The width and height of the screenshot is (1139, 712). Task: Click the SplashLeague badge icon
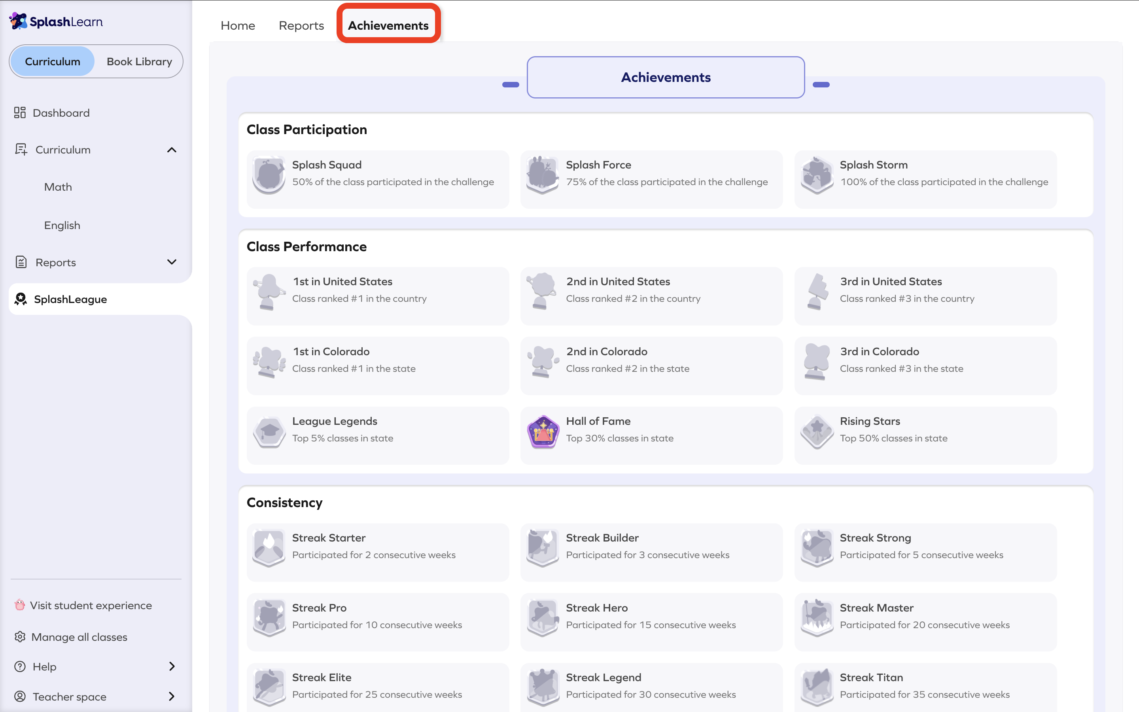pyautogui.click(x=21, y=299)
